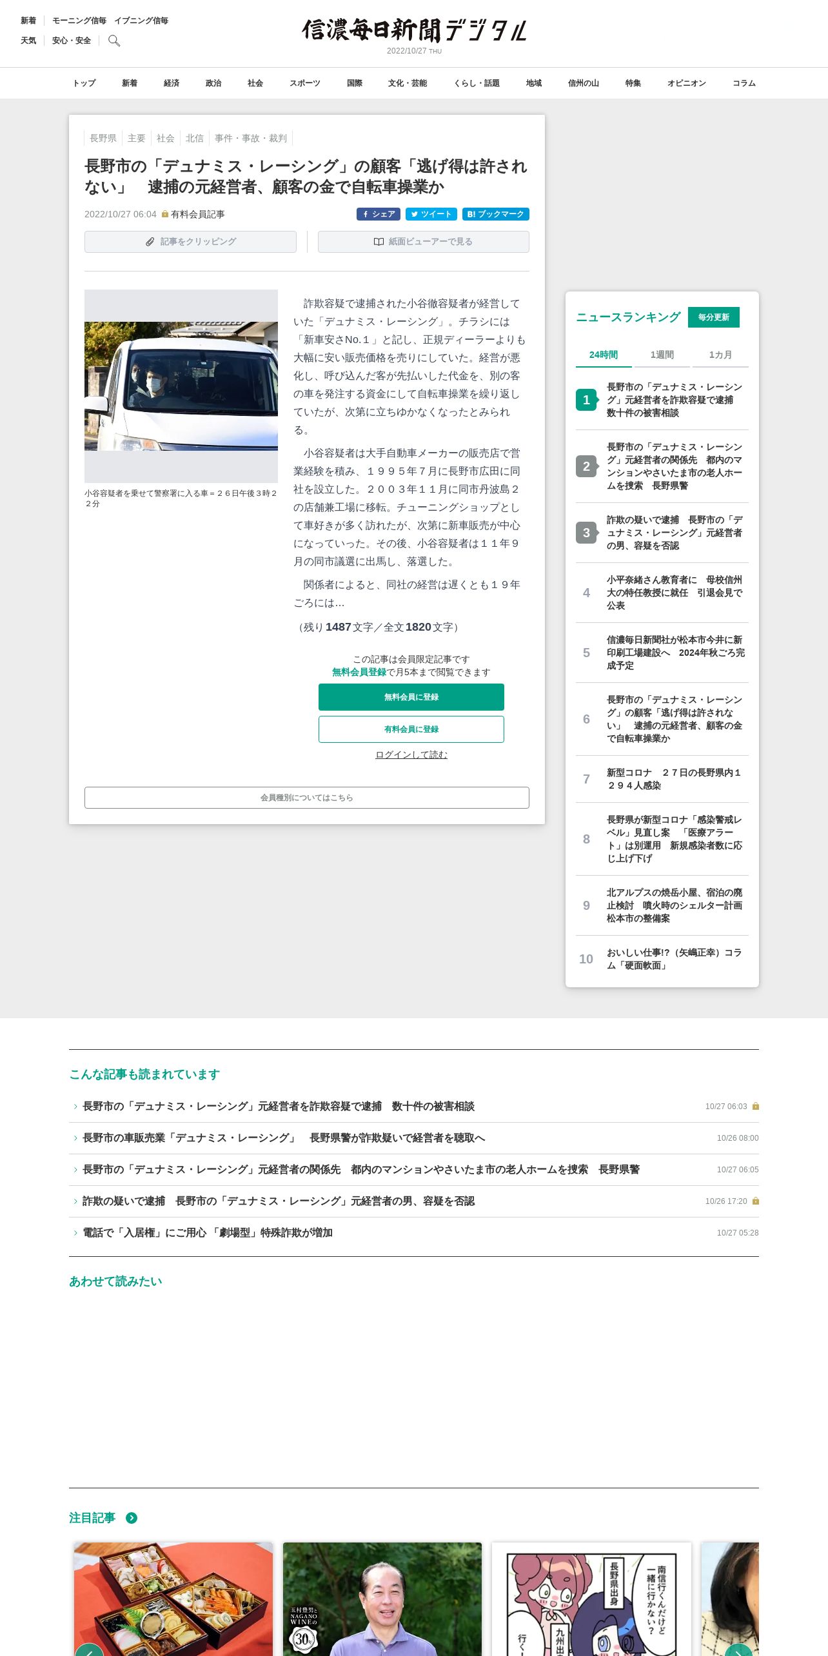Image resolution: width=828 pixels, height=1656 pixels.
Task: Open article photo of the white car
Action: [181, 386]
